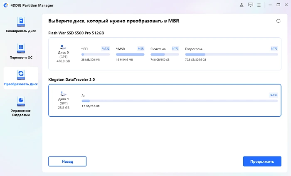
Task: Click the *:MSR partition usage bar
Action: coord(130,54)
